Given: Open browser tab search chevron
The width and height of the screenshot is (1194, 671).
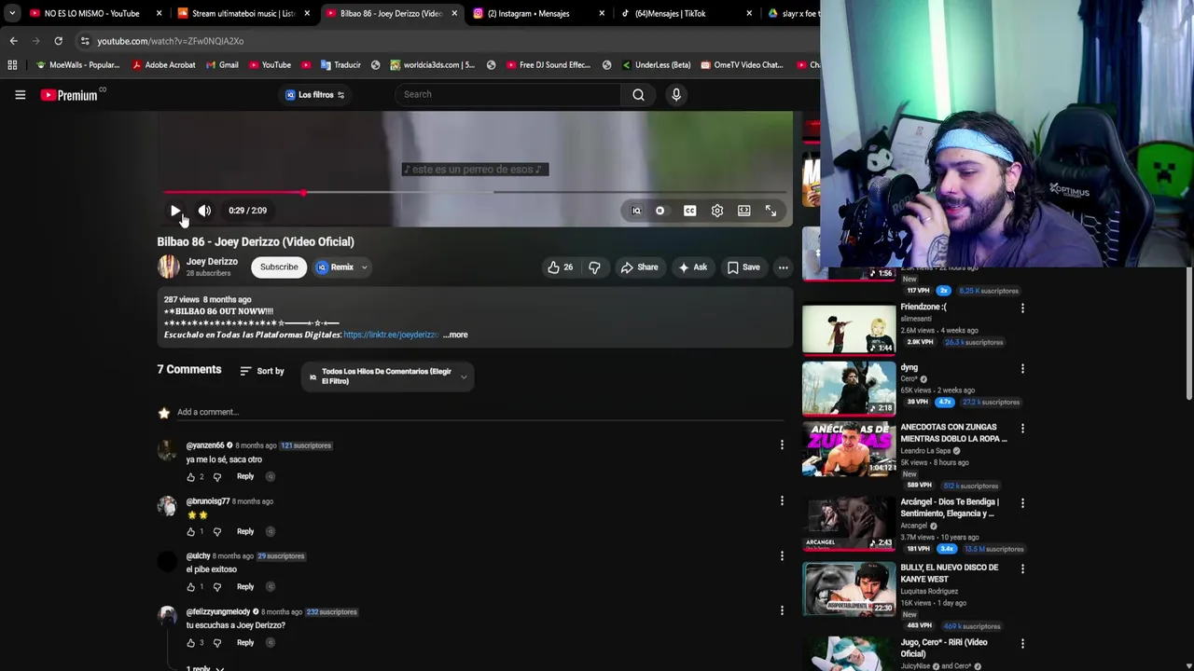Looking at the screenshot, I should pyautogui.click(x=12, y=14).
